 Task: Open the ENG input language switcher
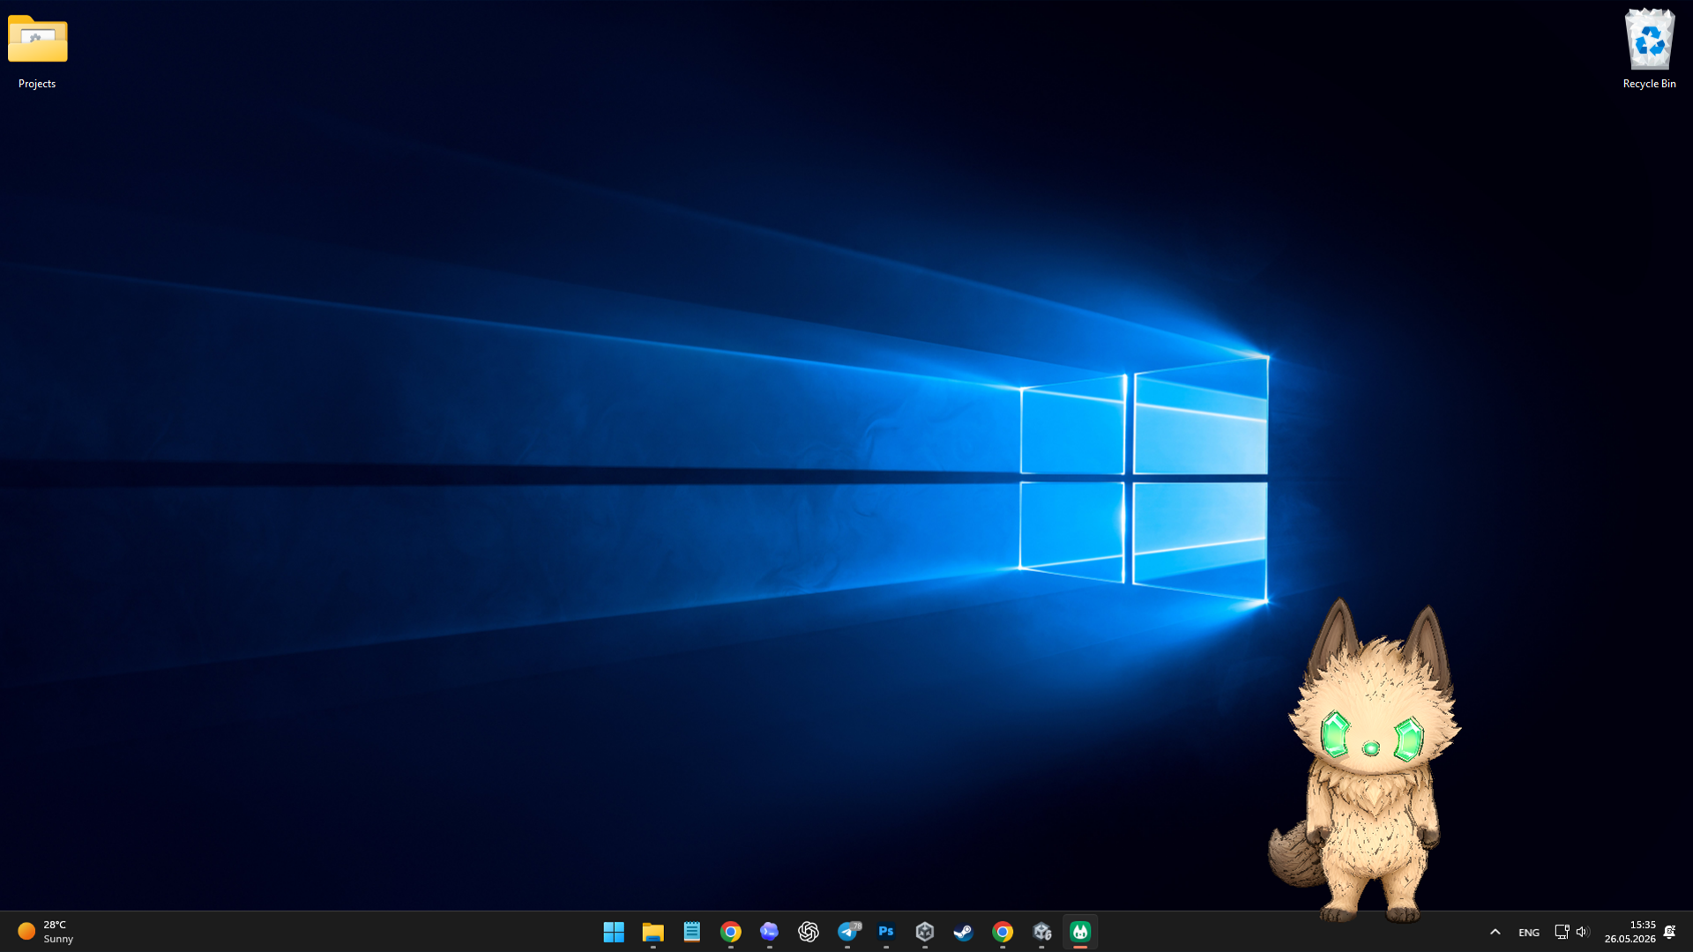tap(1529, 932)
